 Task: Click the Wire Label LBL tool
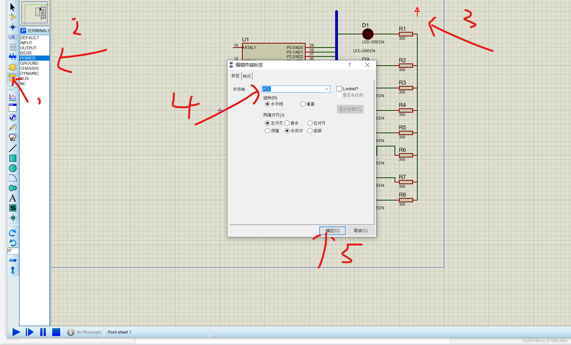pos(12,37)
